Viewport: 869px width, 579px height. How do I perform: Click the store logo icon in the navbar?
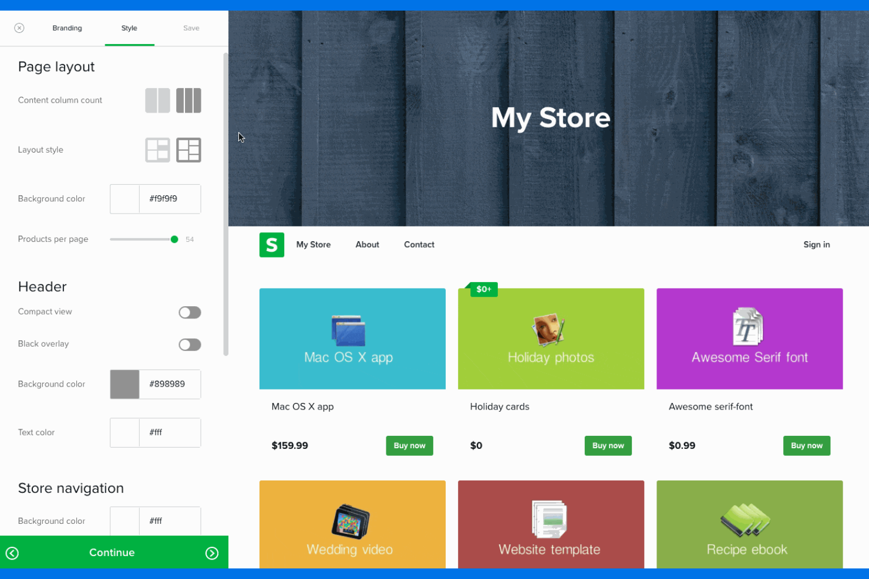271,245
